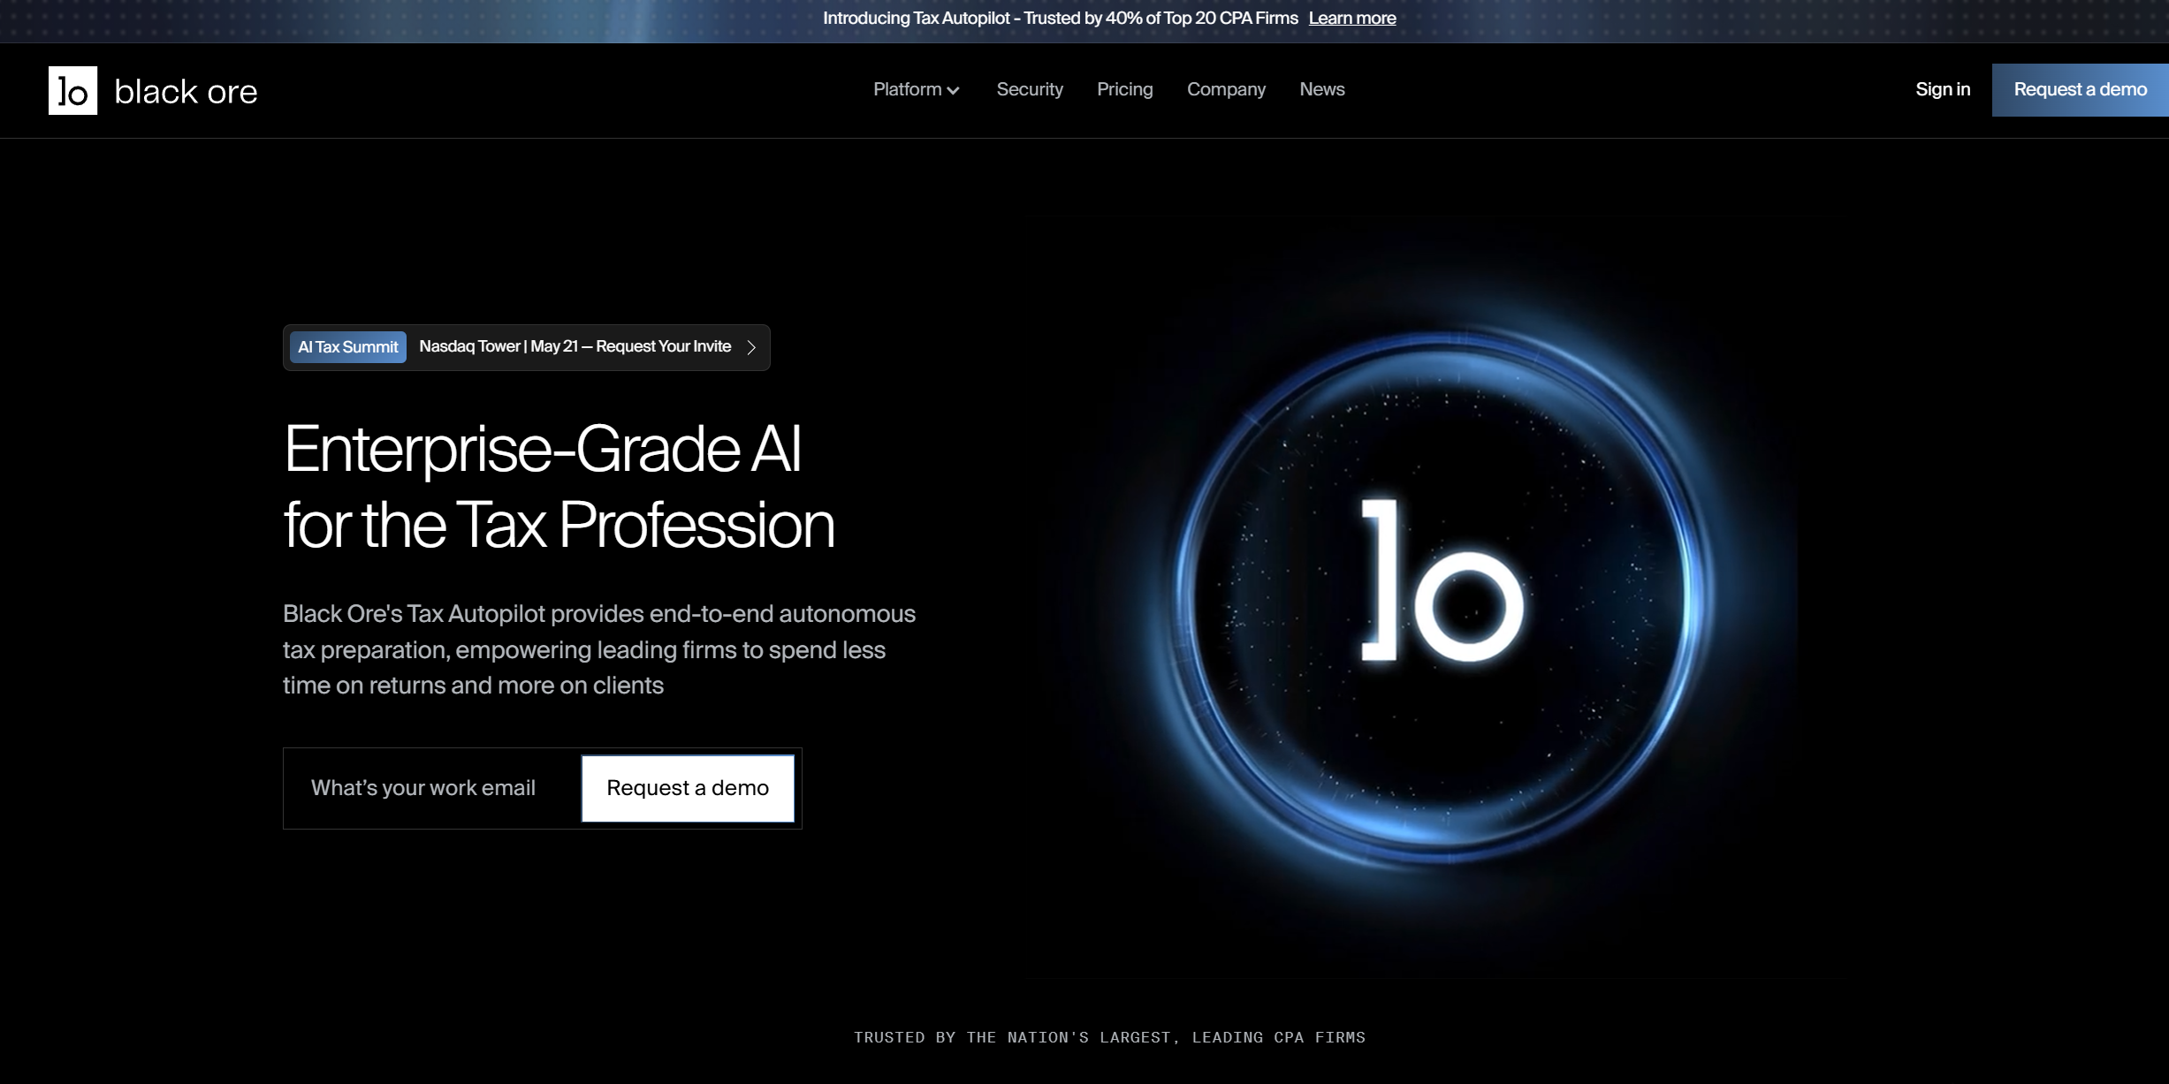Click the Introducing Tax Autopilot announcement text
This screenshot has width=2169, height=1084.
(x=1060, y=19)
